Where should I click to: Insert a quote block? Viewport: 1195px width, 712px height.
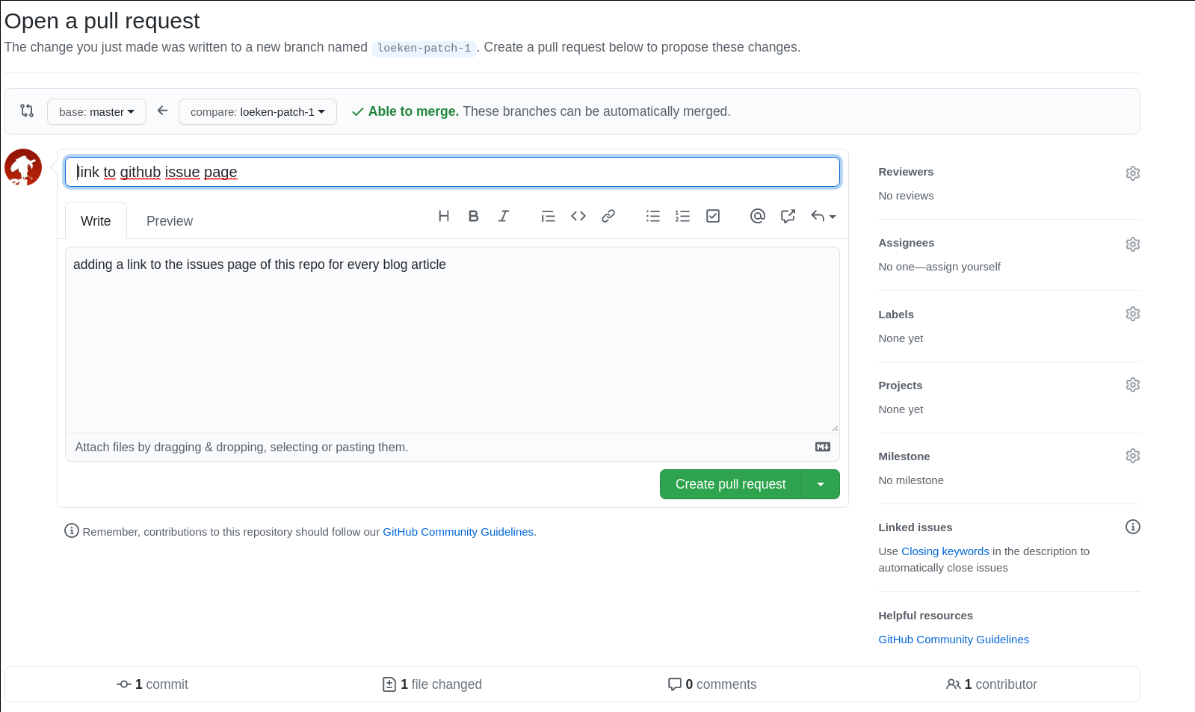point(548,216)
